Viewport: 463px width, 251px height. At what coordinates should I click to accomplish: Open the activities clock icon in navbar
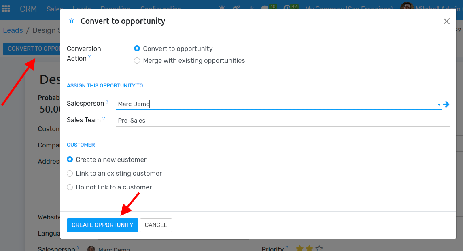click(x=287, y=8)
